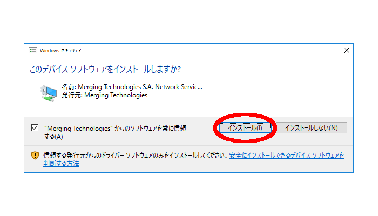The width and height of the screenshot is (378, 216).
Task: Click the このデバイス ソフトウェアをインストールしますか? heading
Action: click(105, 70)
